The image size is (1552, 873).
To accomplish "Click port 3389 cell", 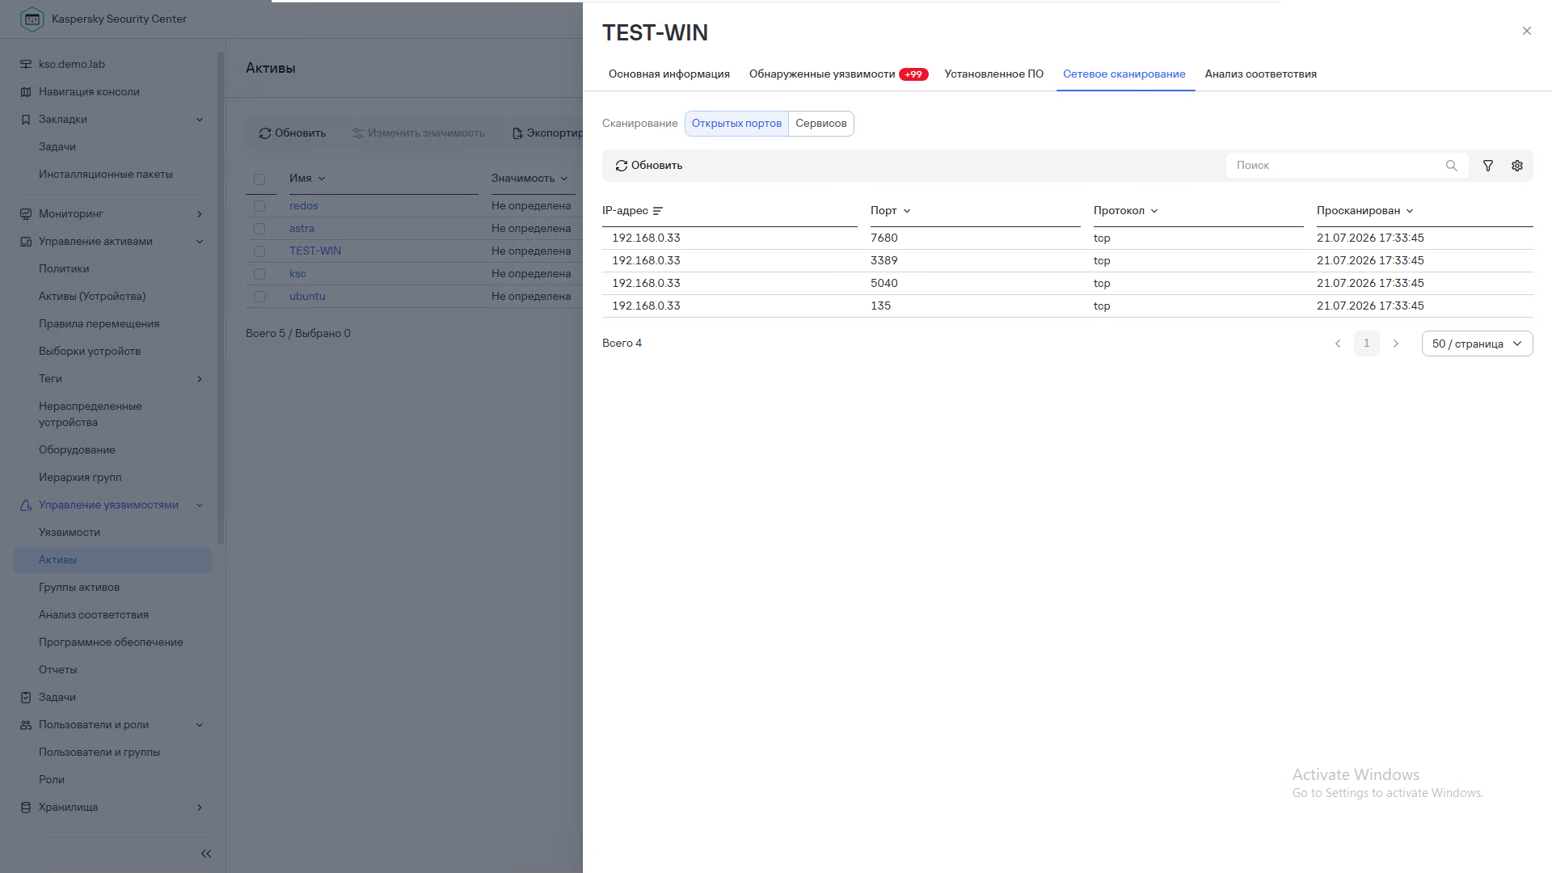I will [884, 261].
